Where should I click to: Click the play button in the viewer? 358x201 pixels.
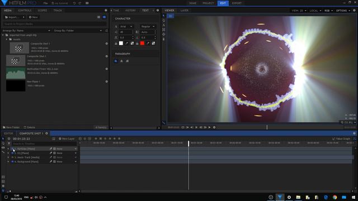click(209, 127)
